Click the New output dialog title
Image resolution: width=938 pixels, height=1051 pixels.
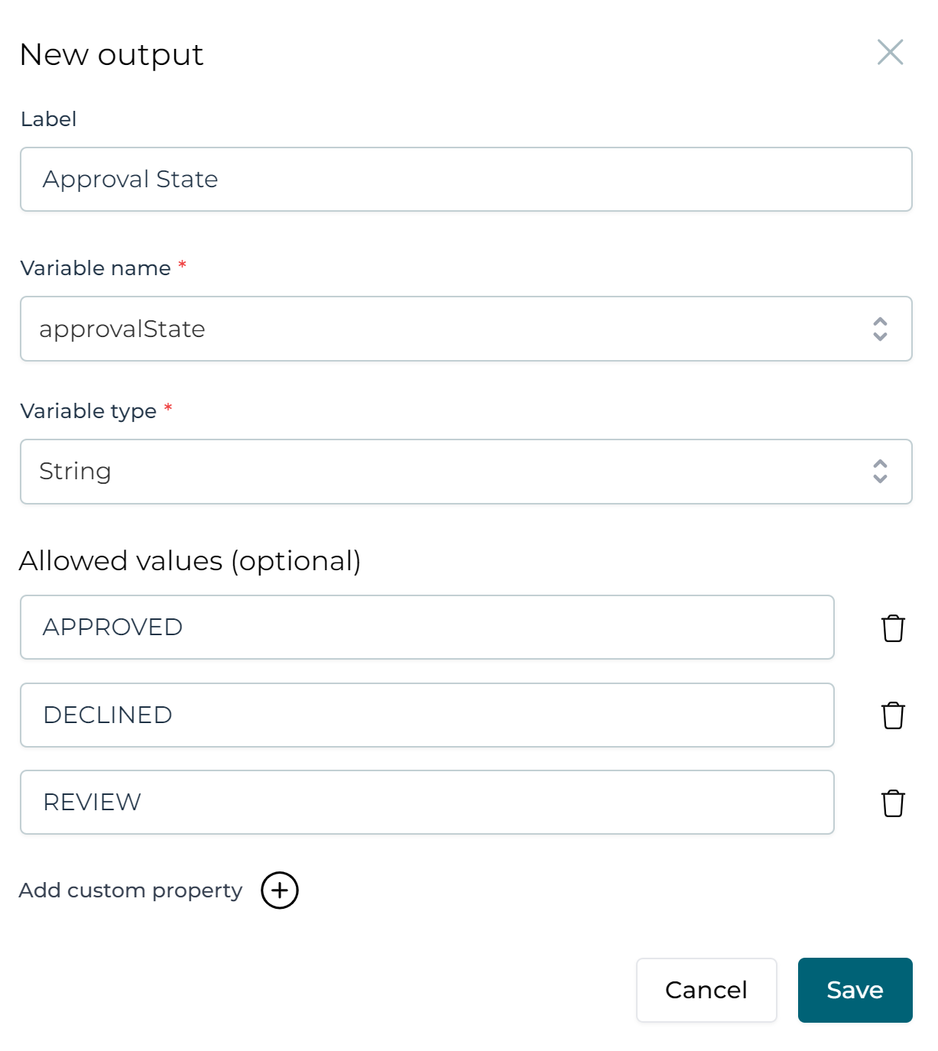(112, 54)
